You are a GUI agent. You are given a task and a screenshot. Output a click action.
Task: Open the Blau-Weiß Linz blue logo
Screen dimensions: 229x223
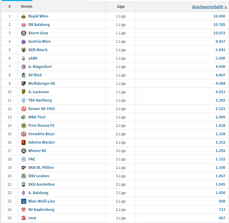click(x=24, y=201)
